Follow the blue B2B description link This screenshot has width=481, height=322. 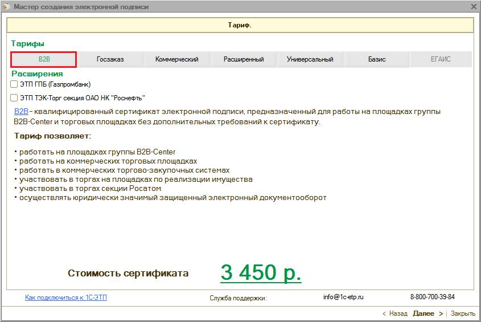21,112
